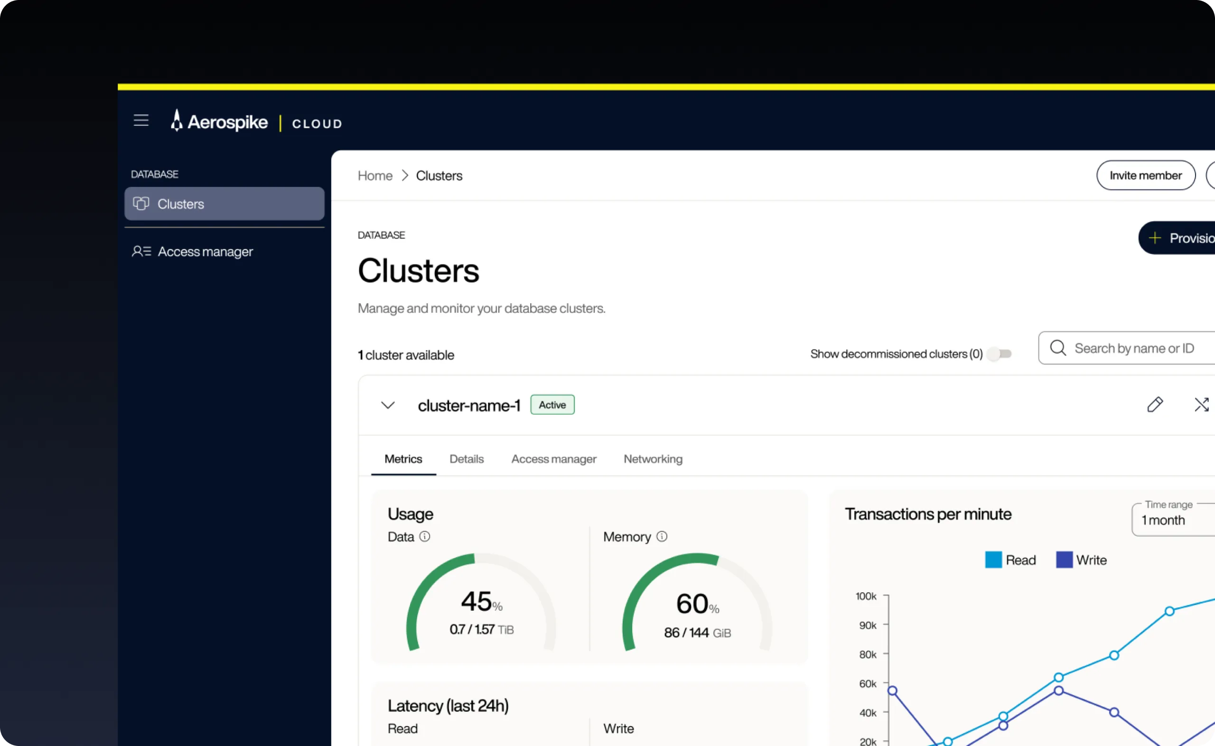Click the '1 cluster available' text

pyautogui.click(x=406, y=355)
